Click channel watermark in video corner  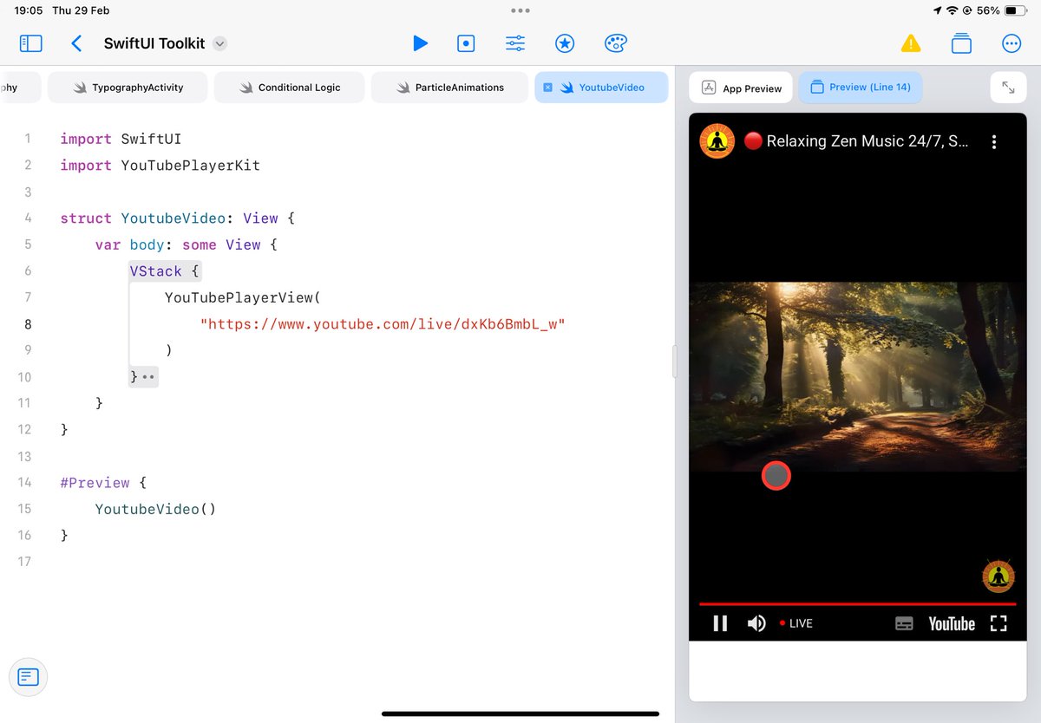point(998,576)
